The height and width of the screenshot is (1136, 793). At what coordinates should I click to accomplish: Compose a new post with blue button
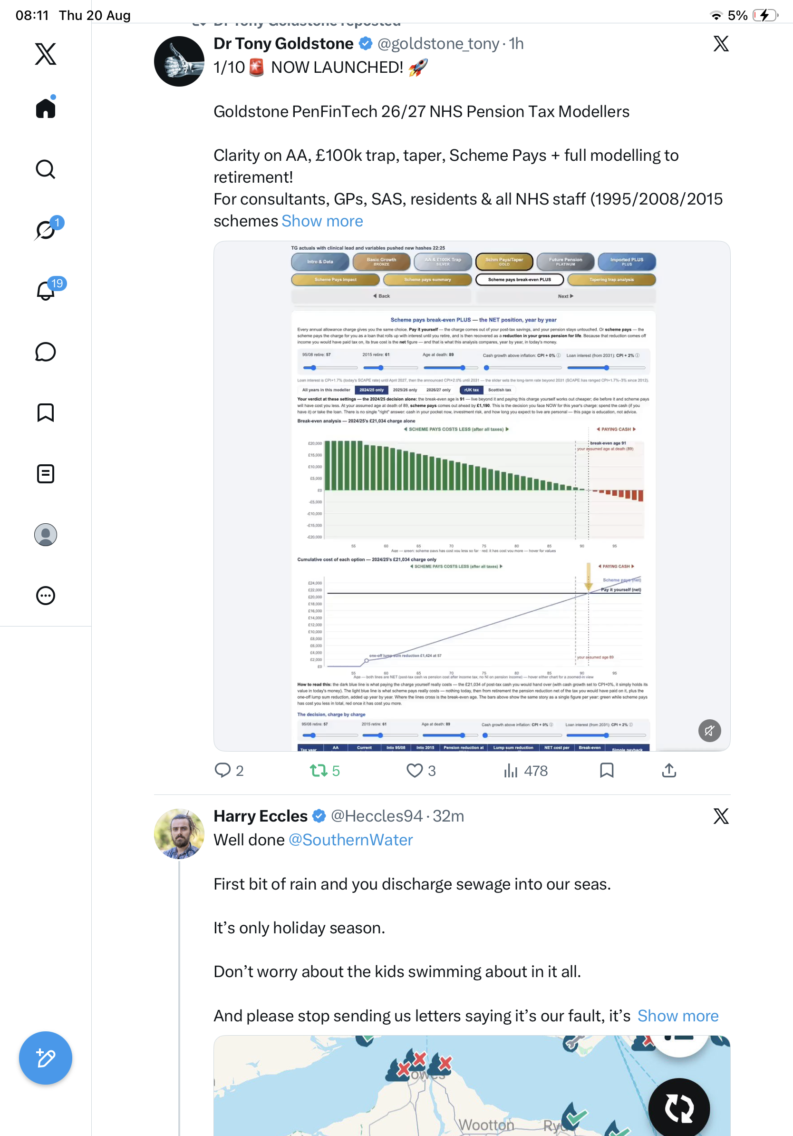click(x=46, y=1058)
